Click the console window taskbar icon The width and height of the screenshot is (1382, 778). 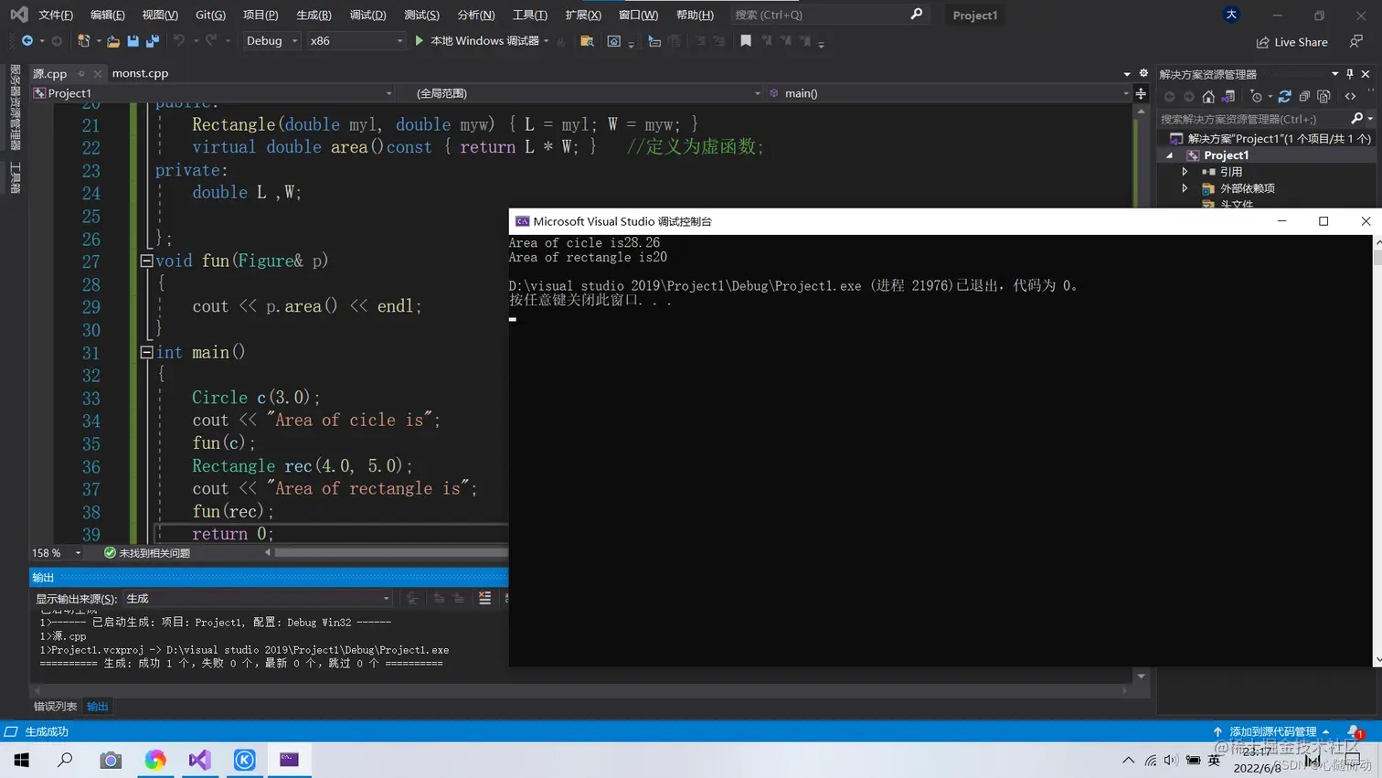click(x=289, y=760)
